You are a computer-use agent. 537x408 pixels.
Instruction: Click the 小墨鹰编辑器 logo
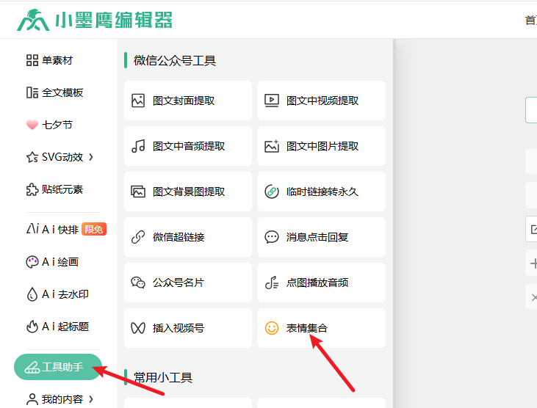point(94,20)
